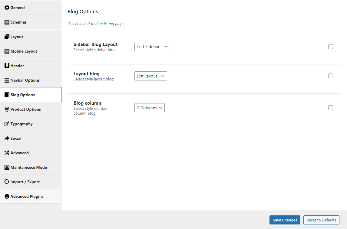Image resolution: width=347 pixels, height=229 pixels.
Task: Open the 2 Columns dropdown
Action: pyautogui.click(x=149, y=108)
